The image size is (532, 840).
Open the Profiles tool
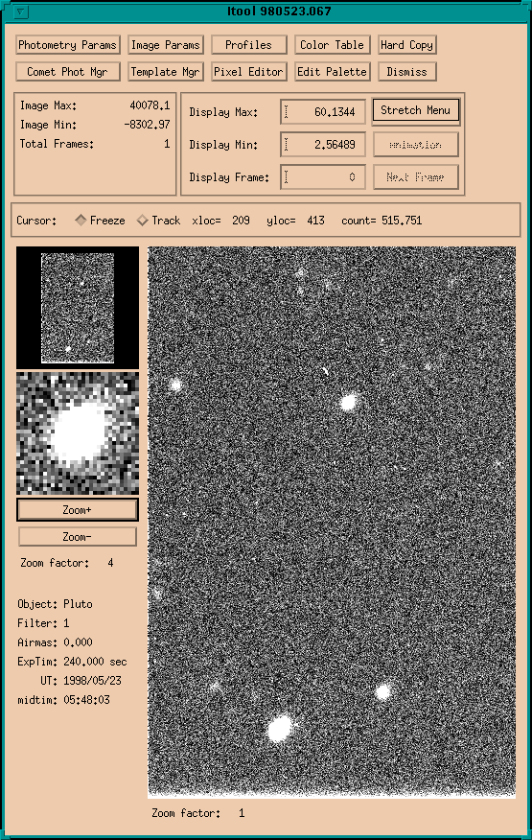248,45
